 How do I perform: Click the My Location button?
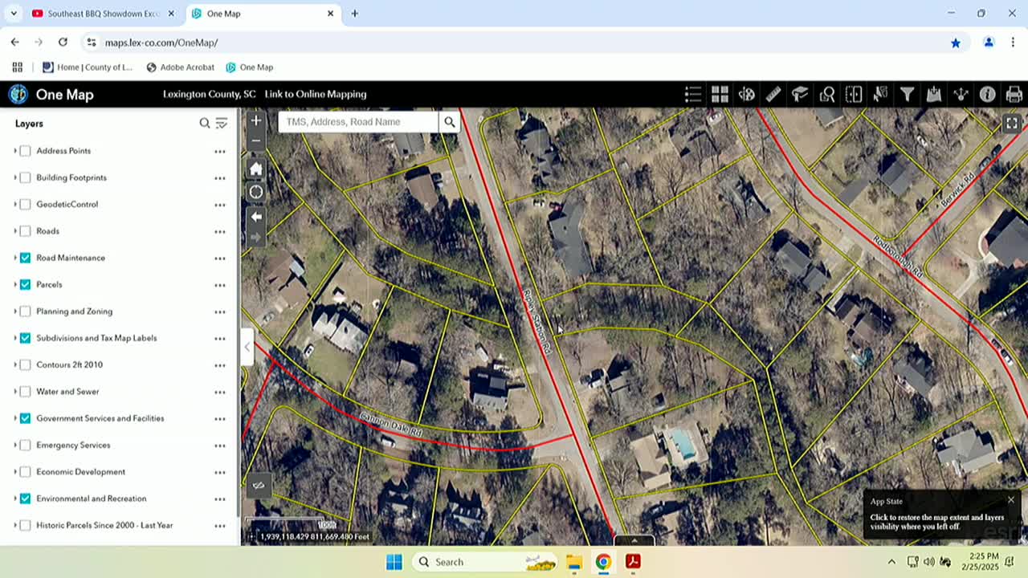coord(256,192)
